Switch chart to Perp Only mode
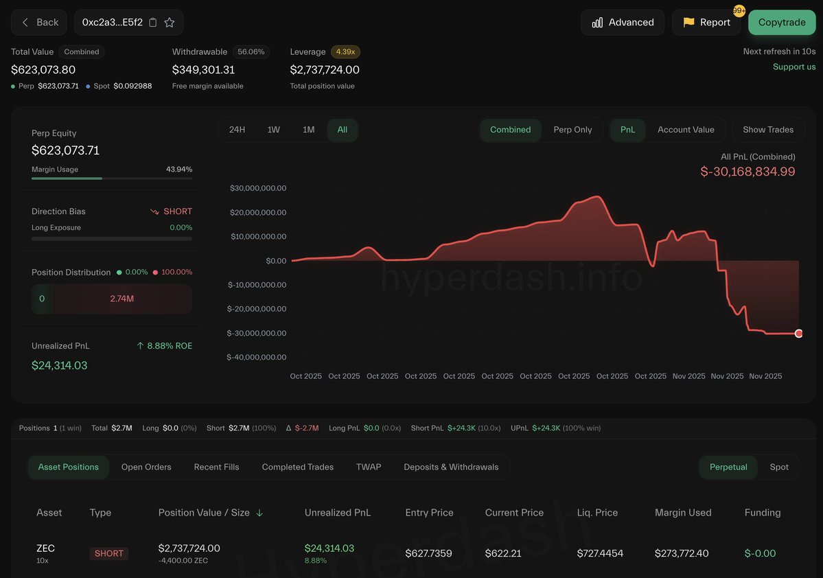 click(572, 130)
